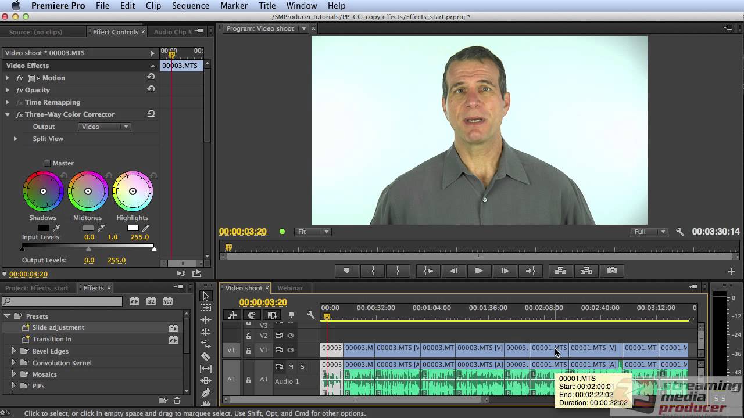Select the Slip tool
The image size is (744, 418).
tap(206, 369)
